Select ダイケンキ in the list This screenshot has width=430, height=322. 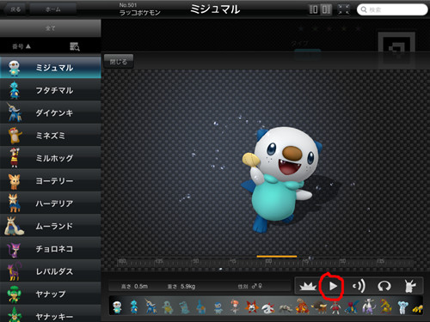click(x=51, y=112)
